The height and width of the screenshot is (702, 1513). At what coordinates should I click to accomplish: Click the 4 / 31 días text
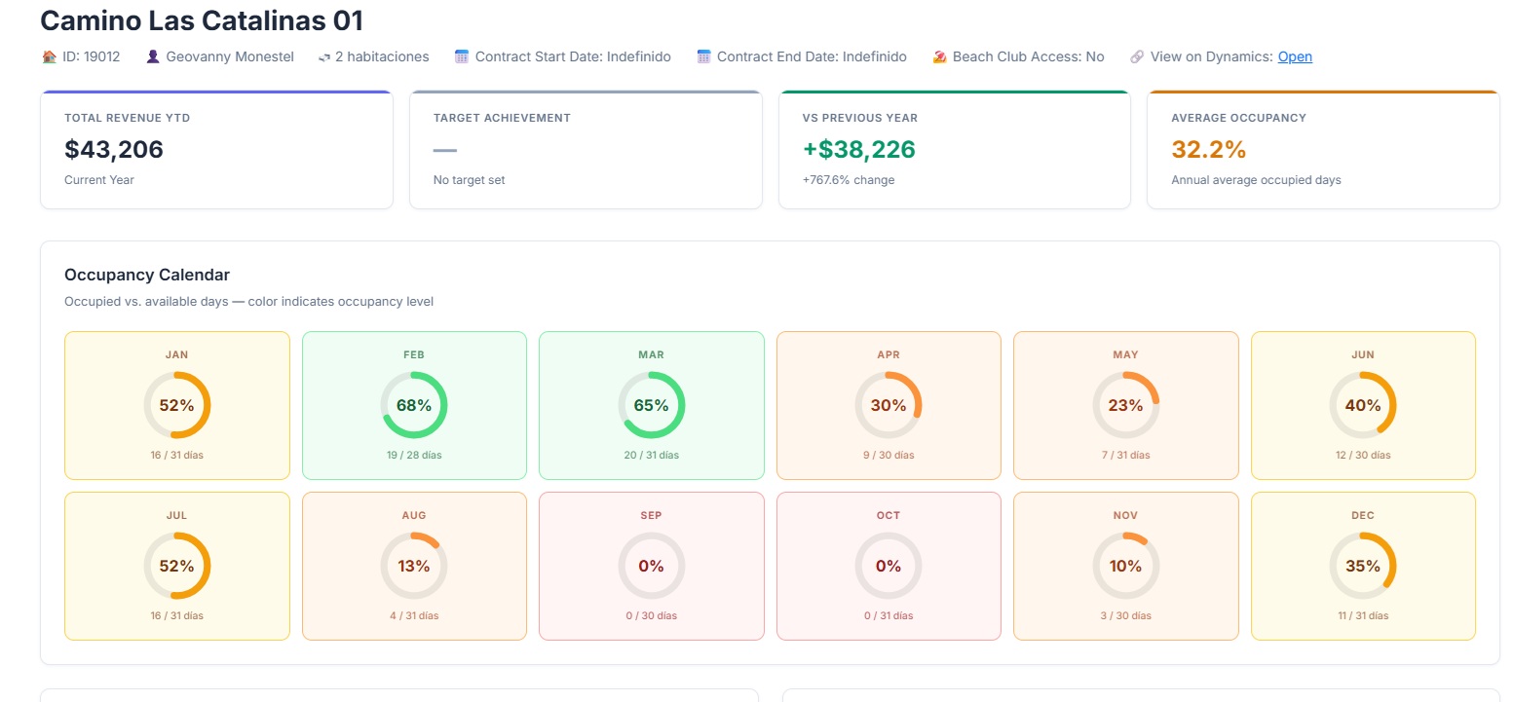tap(414, 615)
